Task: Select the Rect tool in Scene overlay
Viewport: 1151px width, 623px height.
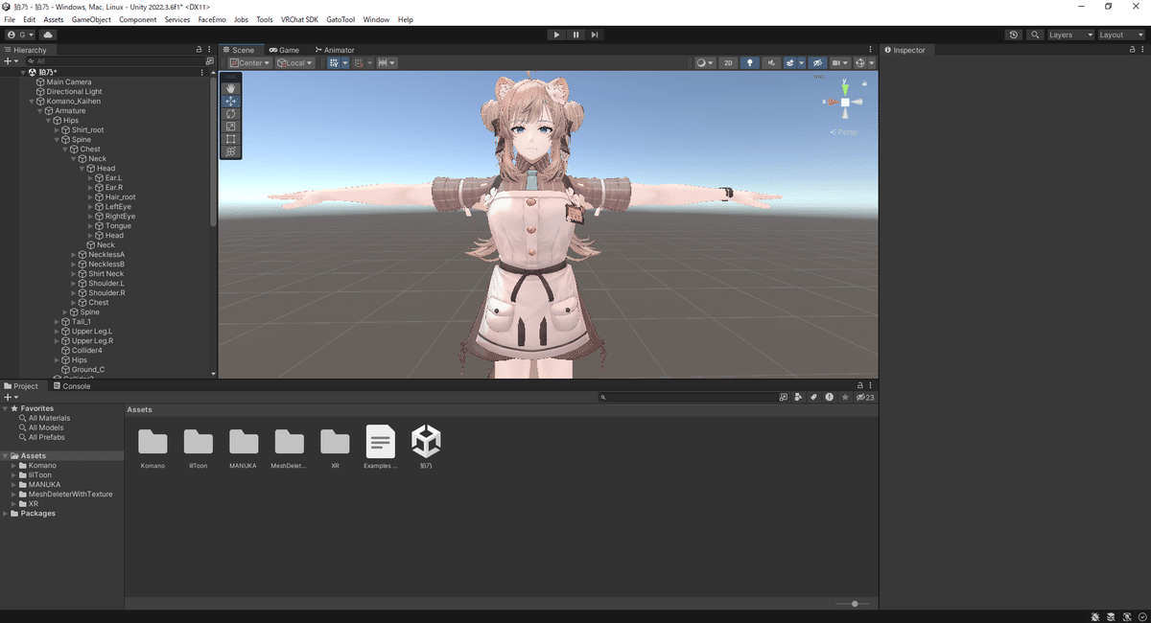Action: (230, 139)
